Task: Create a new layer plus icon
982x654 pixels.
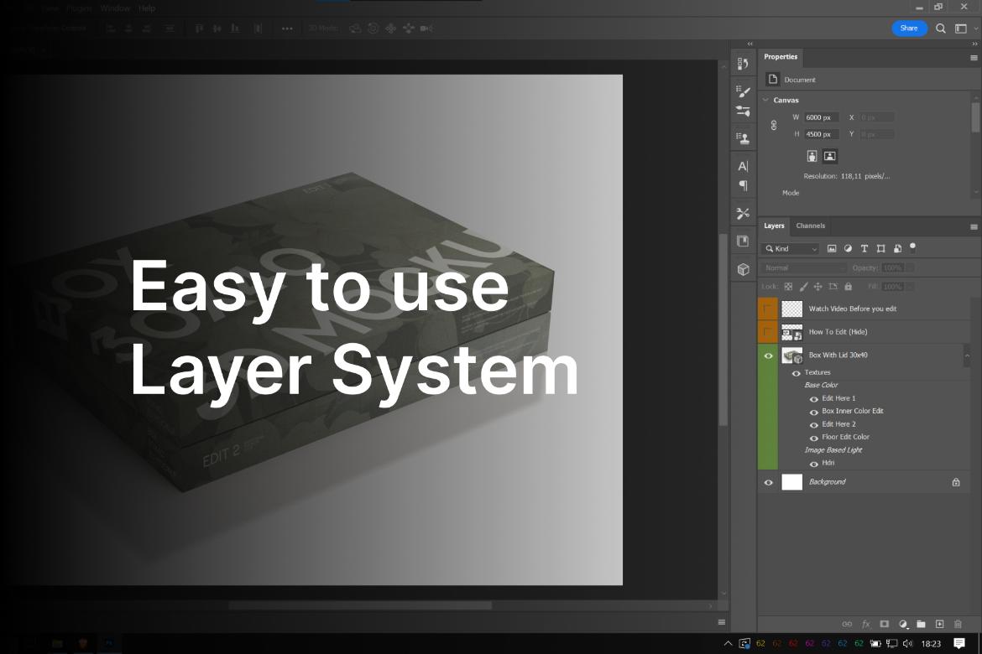Action: click(939, 624)
